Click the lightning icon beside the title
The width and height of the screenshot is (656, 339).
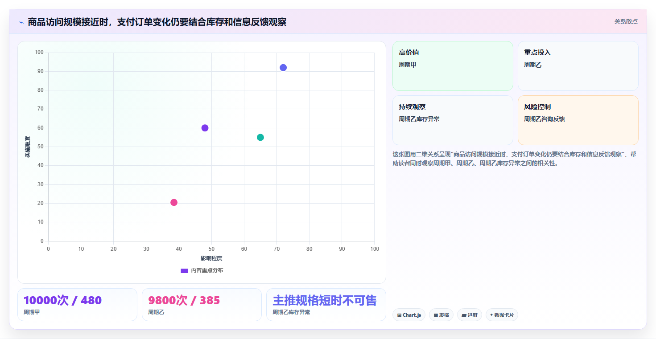21,22
